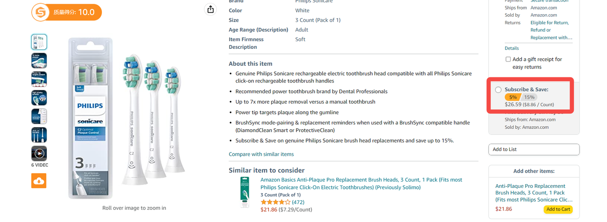Click the share icon above product details

point(211,9)
